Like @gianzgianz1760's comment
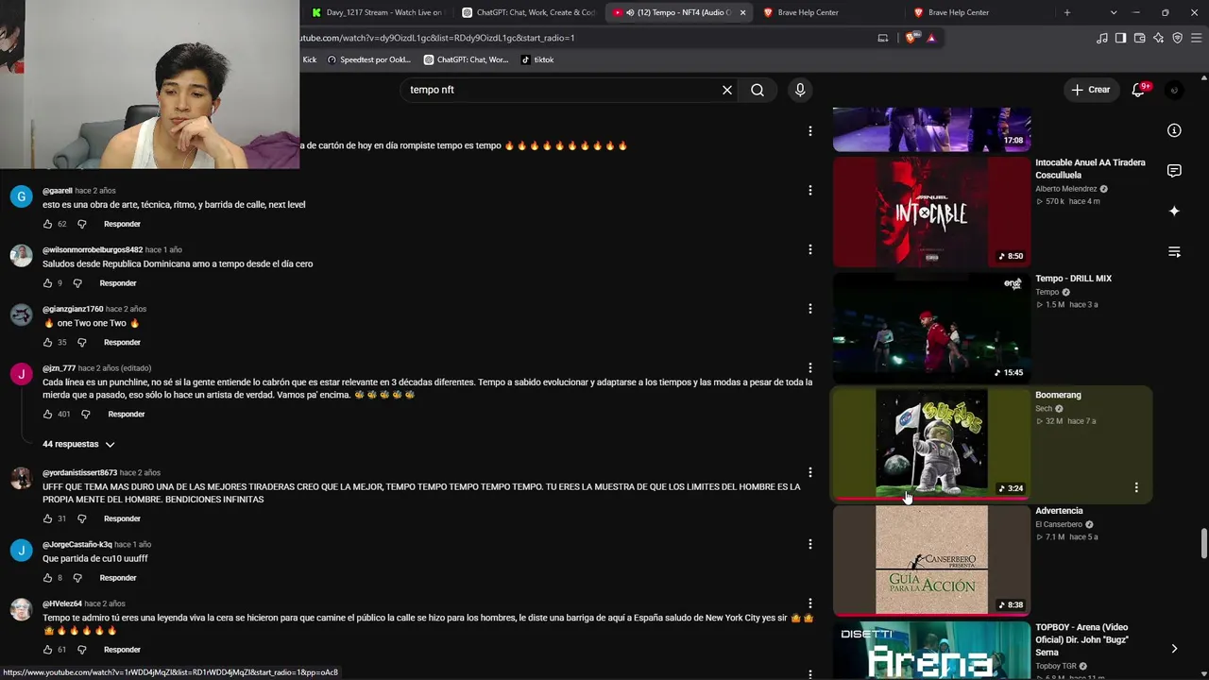 click(47, 342)
